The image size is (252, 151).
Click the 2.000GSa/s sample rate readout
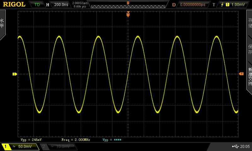click(x=80, y=3)
